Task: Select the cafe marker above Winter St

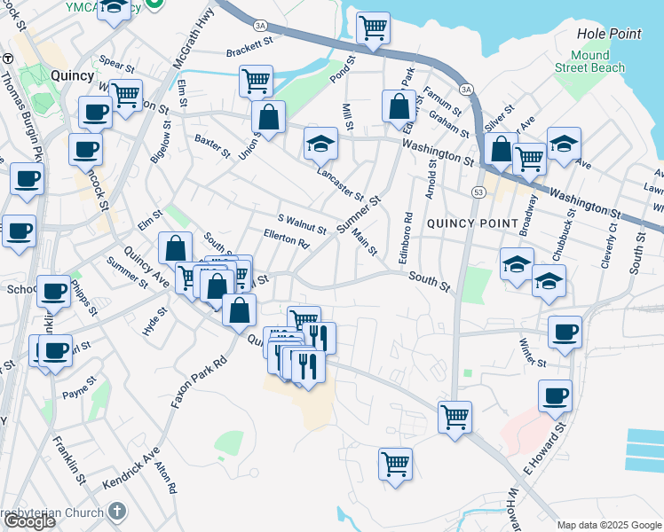Action: 565,332
